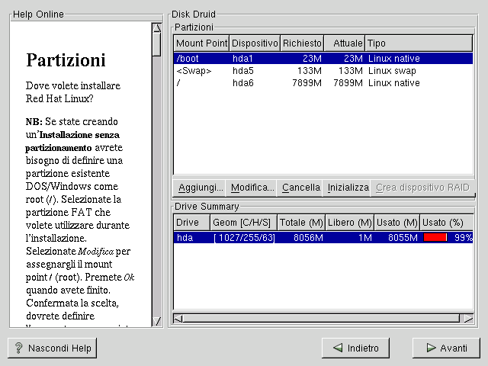Click the right arrow icon on Avanti
488x366 pixels.
(x=429, y=348)
